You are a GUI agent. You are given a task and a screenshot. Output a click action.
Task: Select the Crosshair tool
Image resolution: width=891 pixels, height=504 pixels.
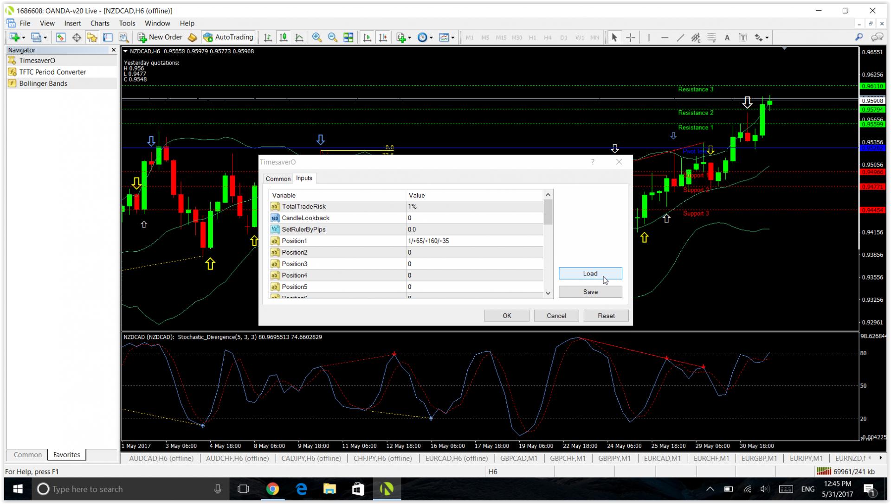[x=631, y=38]
